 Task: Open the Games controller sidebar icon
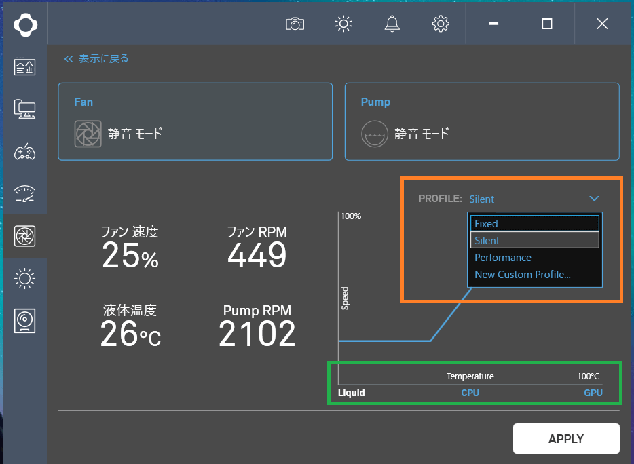click(24, 151)
